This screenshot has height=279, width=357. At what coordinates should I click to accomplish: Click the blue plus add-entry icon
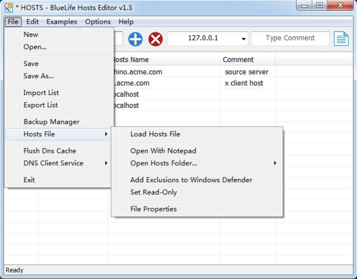(x=136, y=39)
